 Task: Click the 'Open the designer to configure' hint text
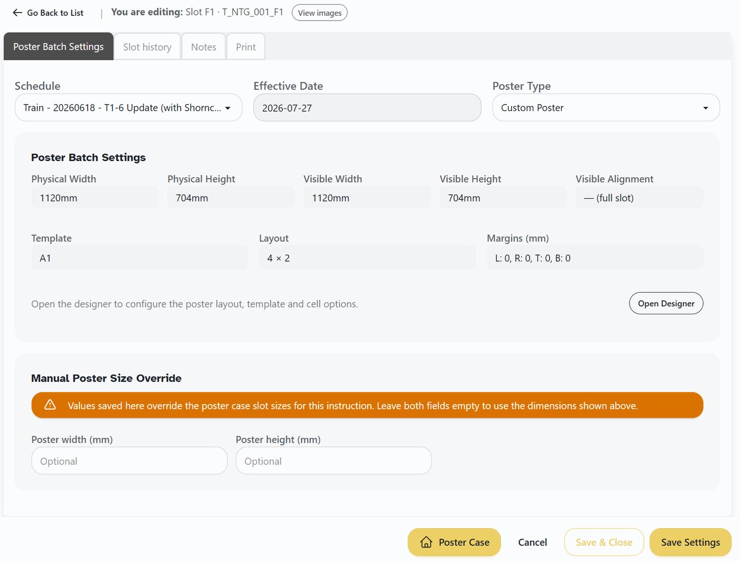pos(195,304)
